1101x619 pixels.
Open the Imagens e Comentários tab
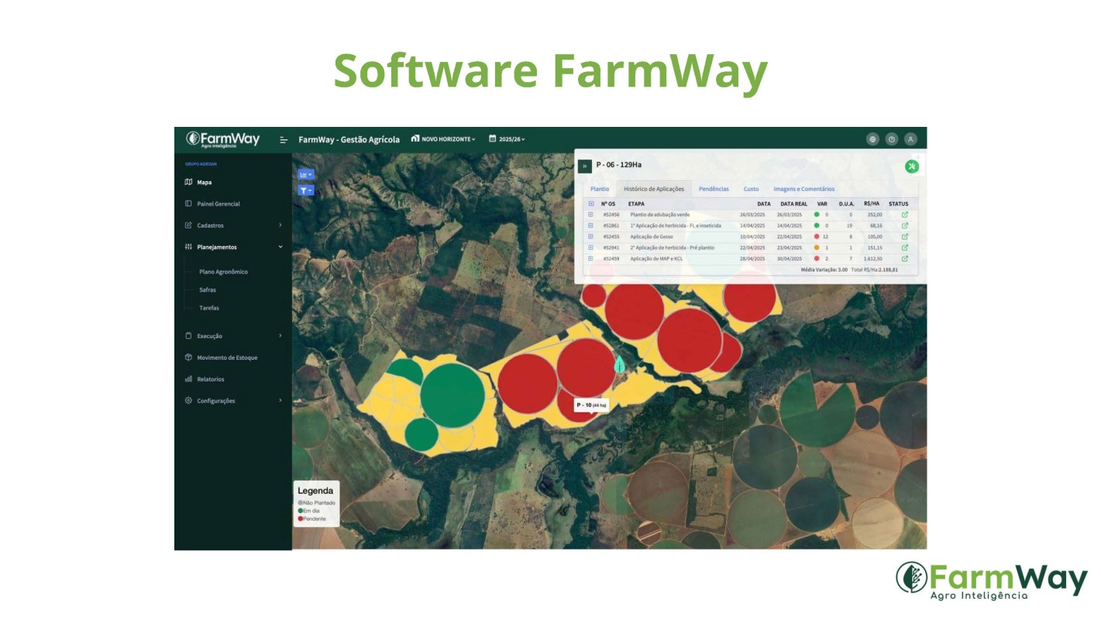pyautogui.click(x=804, y=189)
